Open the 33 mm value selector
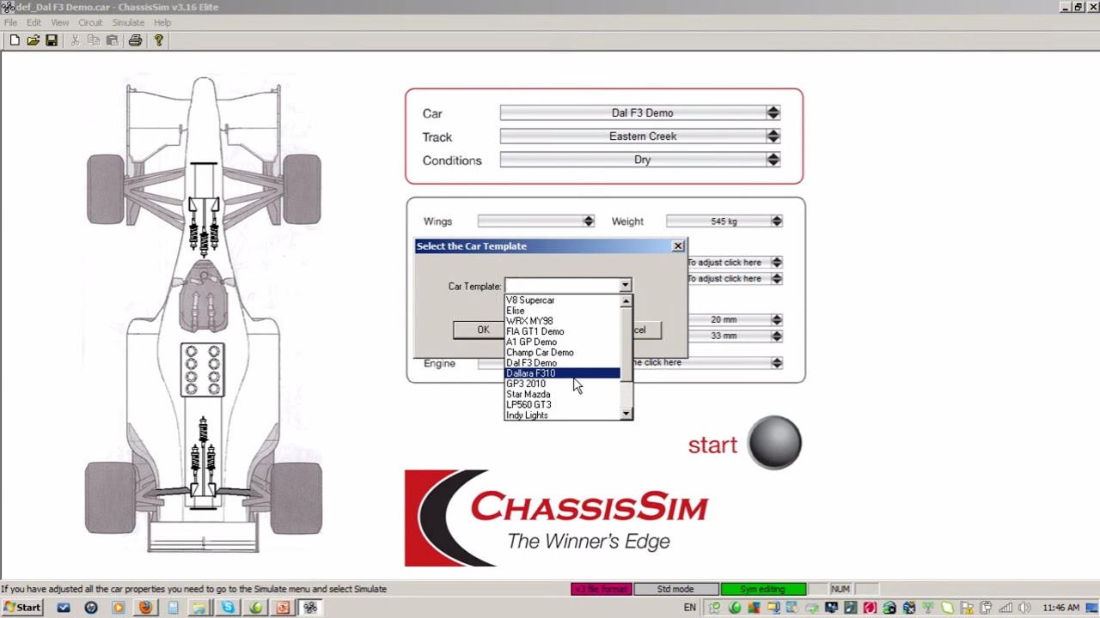This screenshot has height=618, width=1100. coord(735,336)
